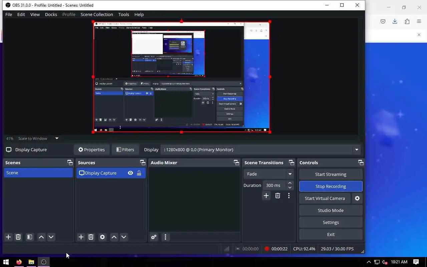Open Virtual Camera settings gear
The height and width of the screenshot is (267, 427).
(x=357, y=198)
